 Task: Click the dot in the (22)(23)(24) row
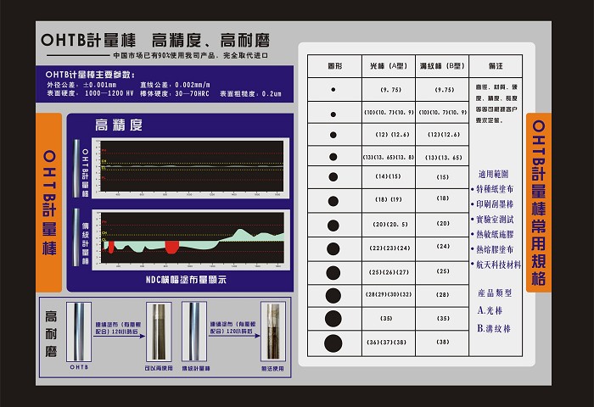(x=333, y=248)
